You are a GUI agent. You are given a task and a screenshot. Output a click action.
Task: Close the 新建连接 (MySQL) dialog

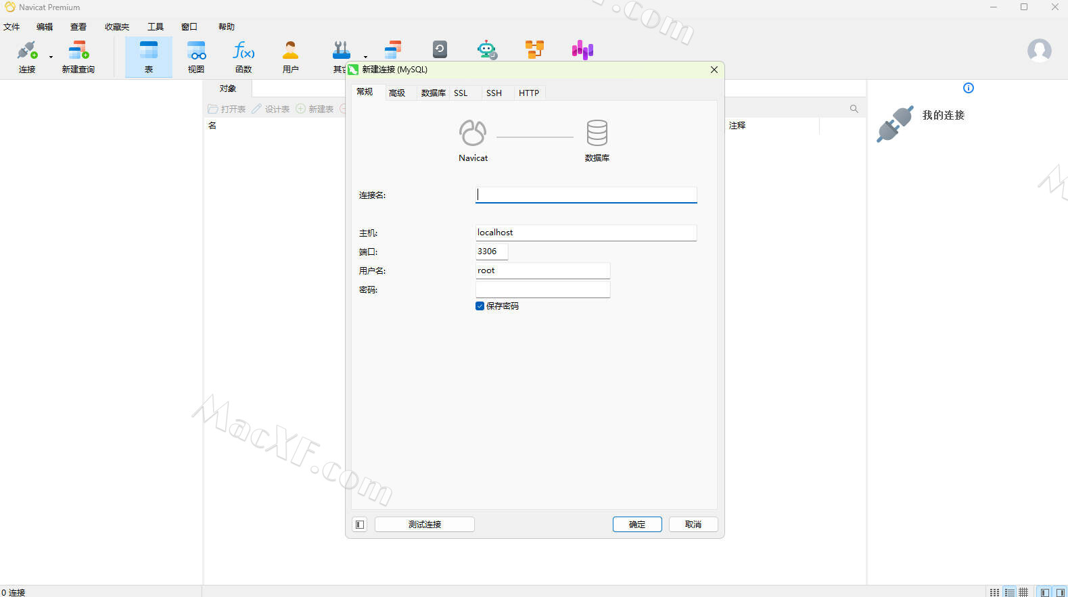tap(714, 70)
